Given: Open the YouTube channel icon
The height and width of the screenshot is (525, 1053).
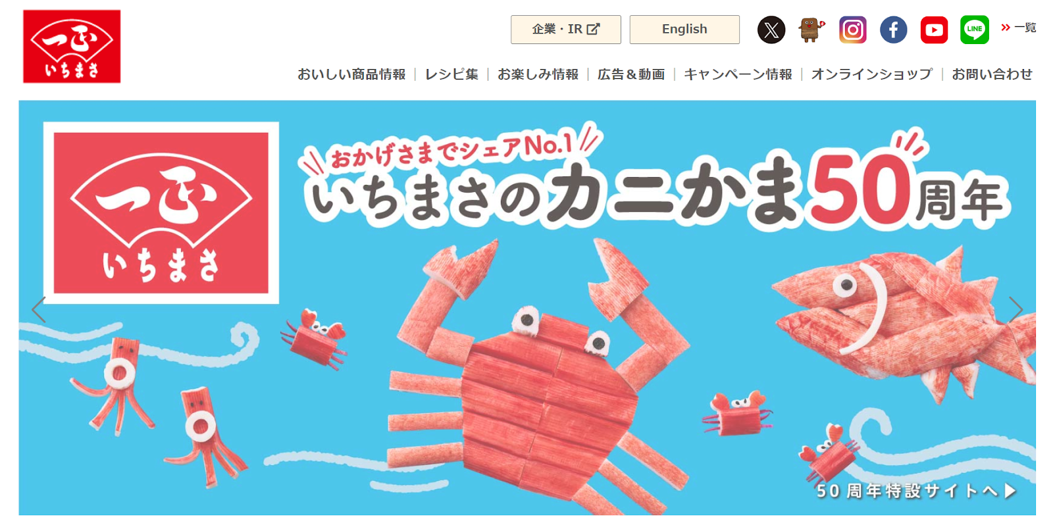Looking at the screenshot, I should click(x=934, y=30).
